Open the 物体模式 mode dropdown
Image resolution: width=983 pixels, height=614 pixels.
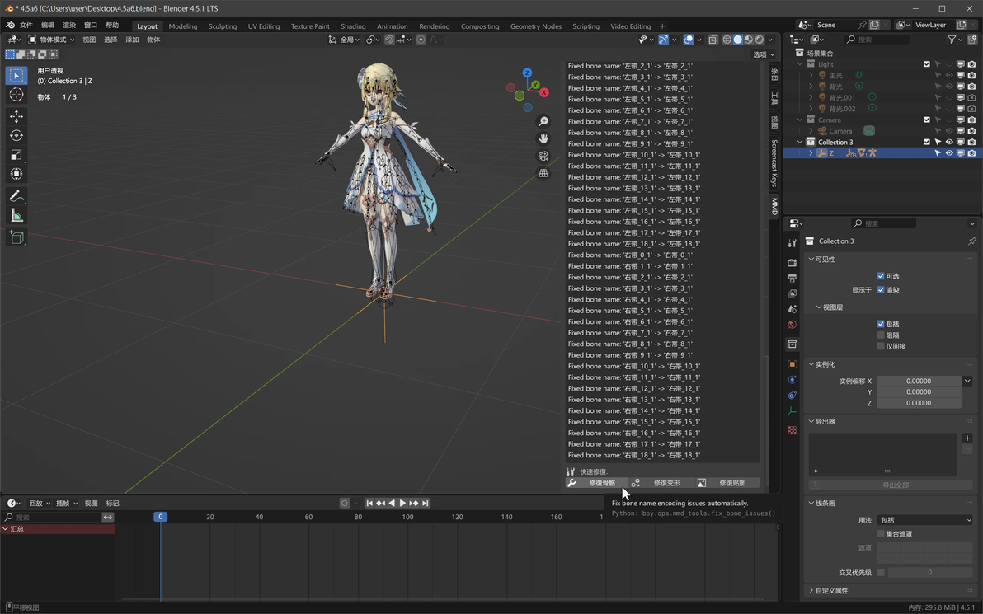tap(51, 40)
